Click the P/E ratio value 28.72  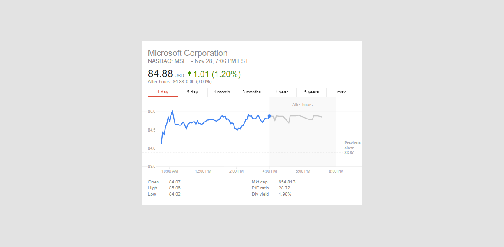pos(284,188)
